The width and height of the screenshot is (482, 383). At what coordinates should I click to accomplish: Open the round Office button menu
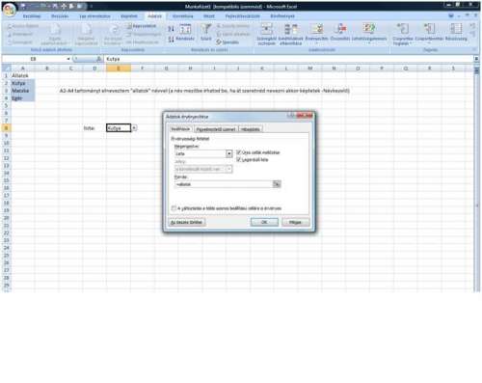click(10, 10)
